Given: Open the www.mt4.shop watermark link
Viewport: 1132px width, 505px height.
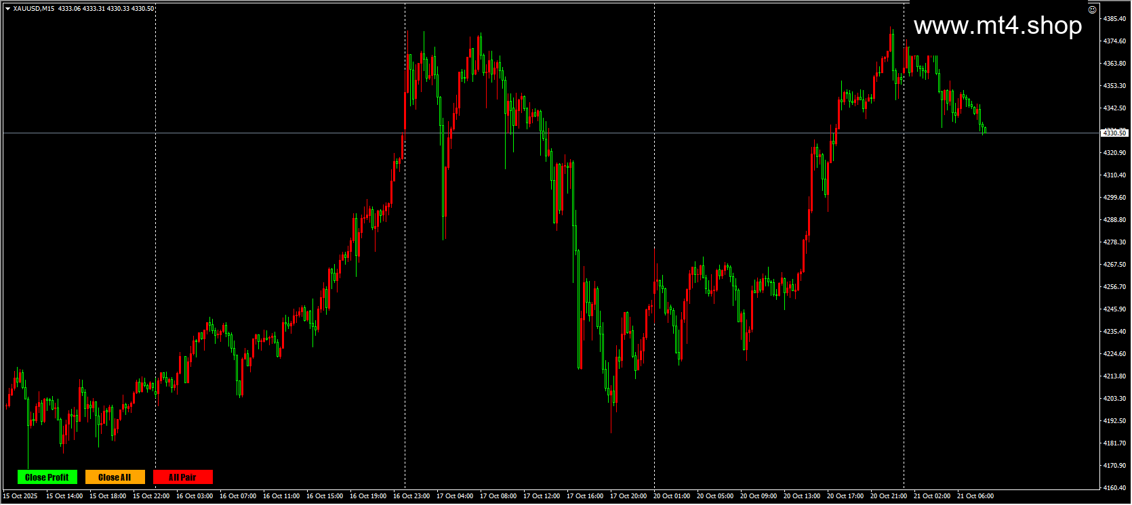Looking at the screenshot, I should coord(998,26).
